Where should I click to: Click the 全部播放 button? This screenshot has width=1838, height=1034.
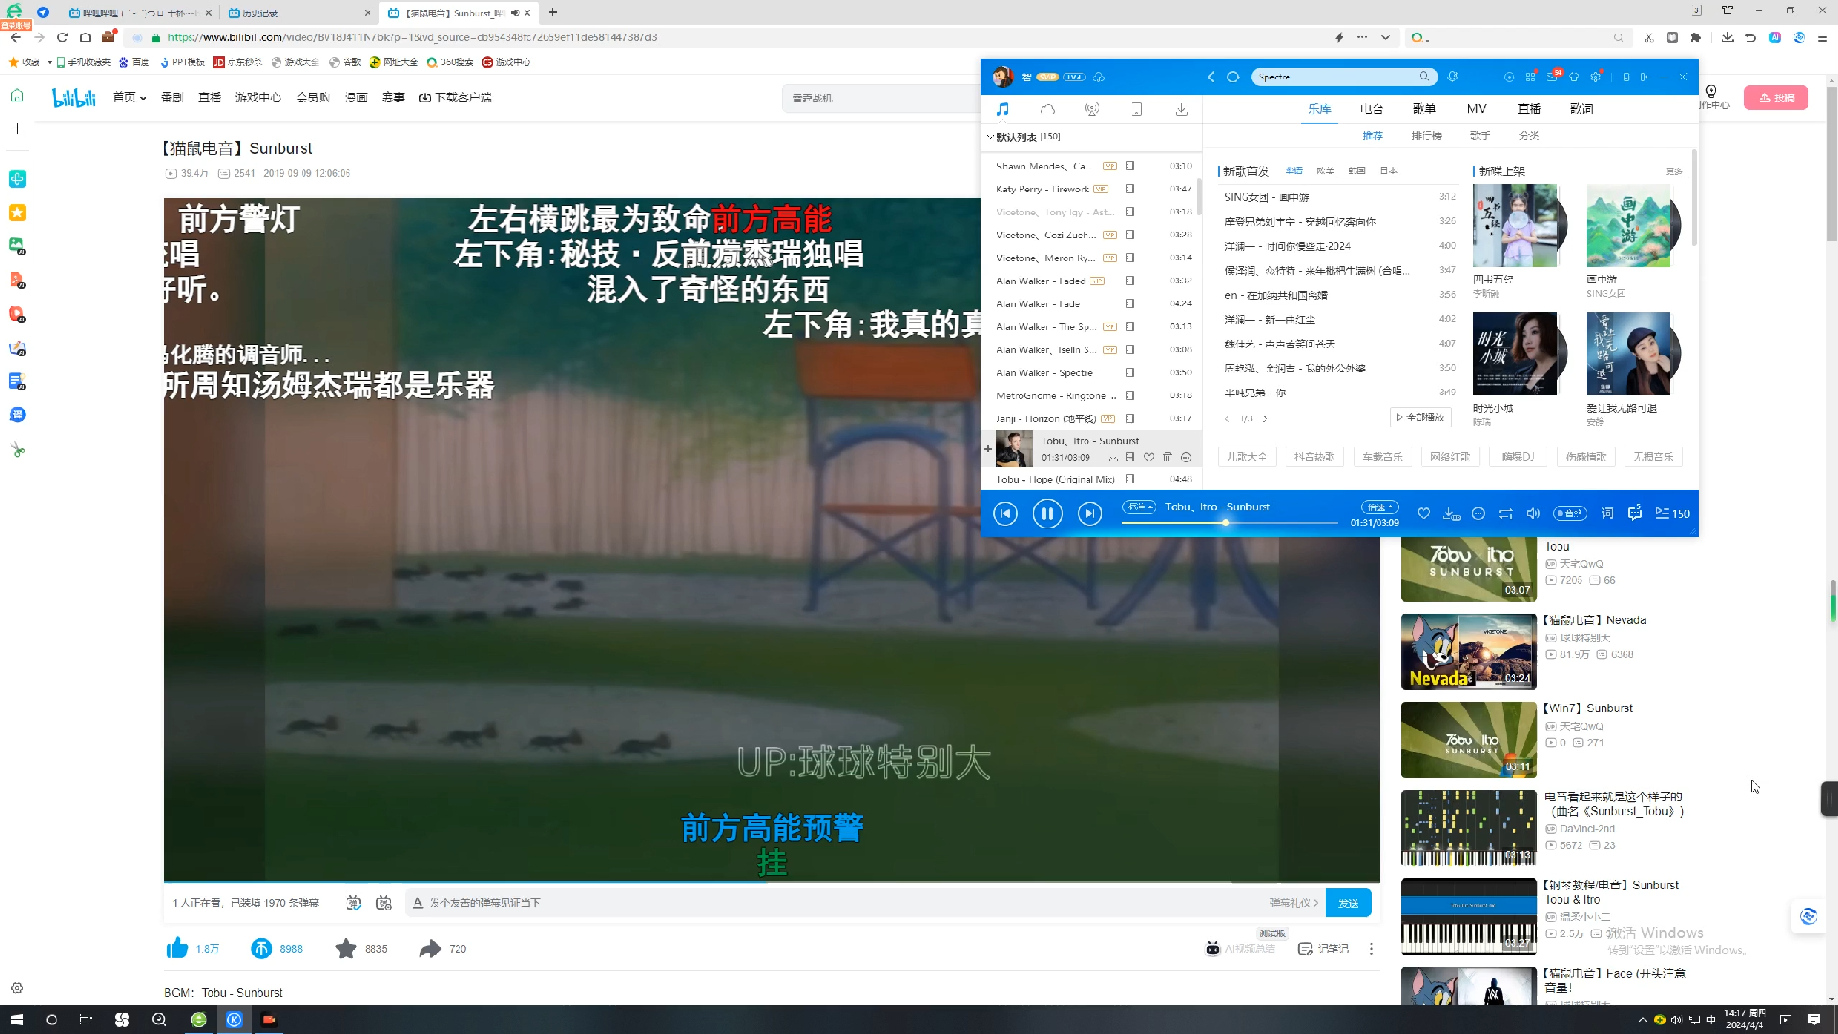pyautogui.click(x=1421, y=417)
